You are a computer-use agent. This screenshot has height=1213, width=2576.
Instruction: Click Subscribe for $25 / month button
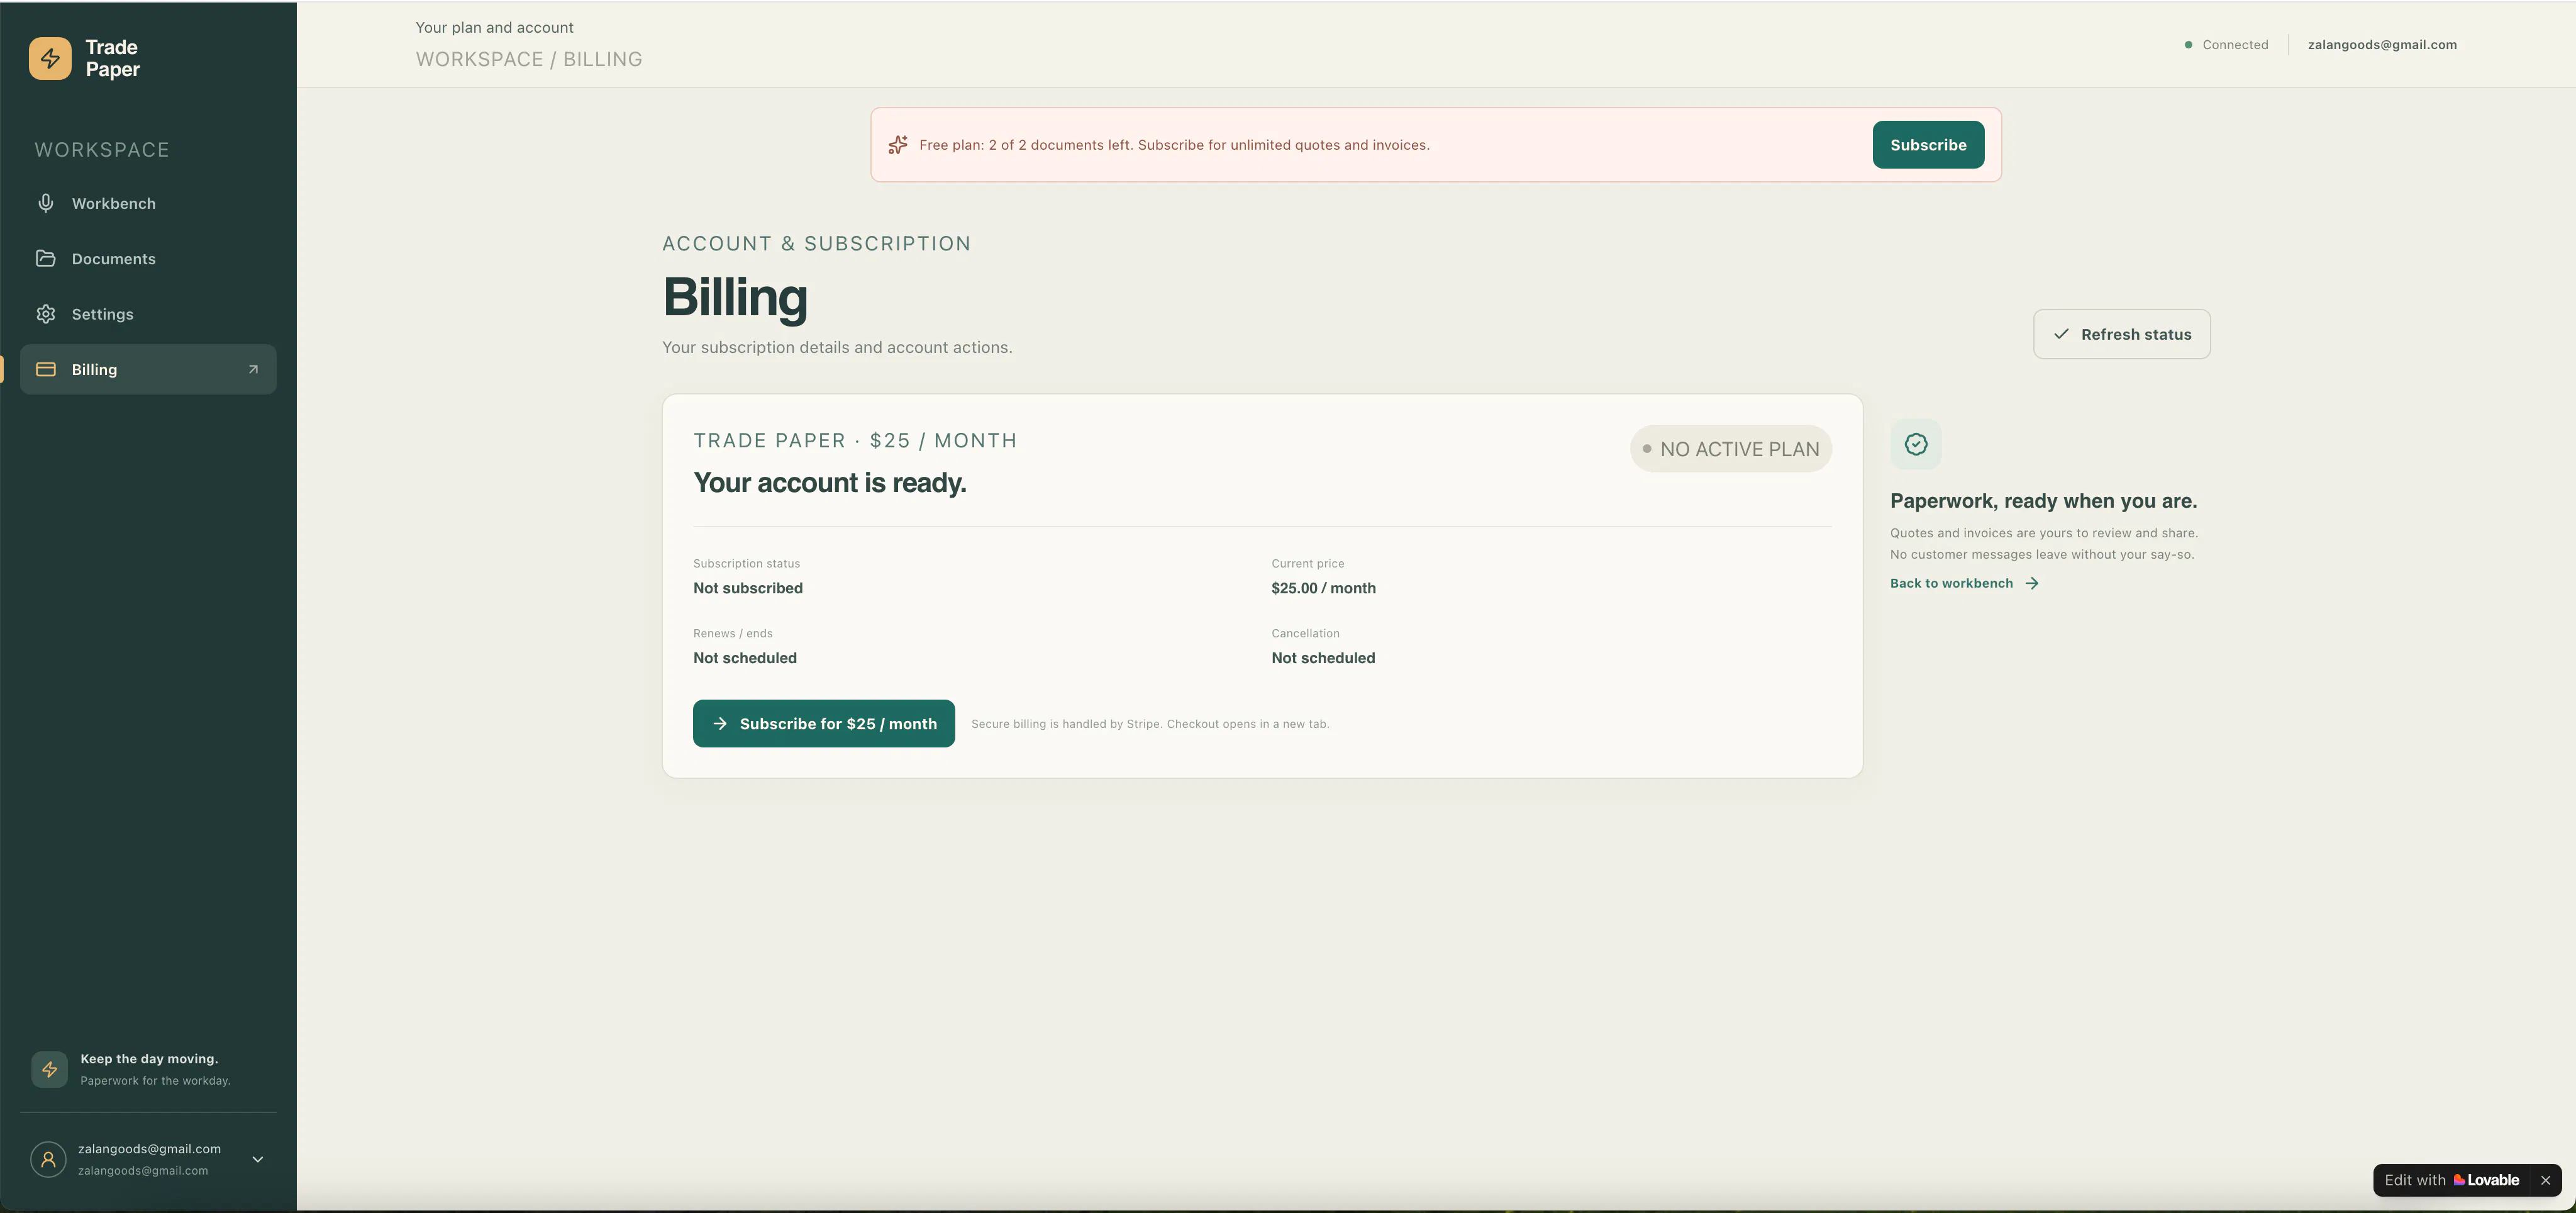(x=823, y=723)
